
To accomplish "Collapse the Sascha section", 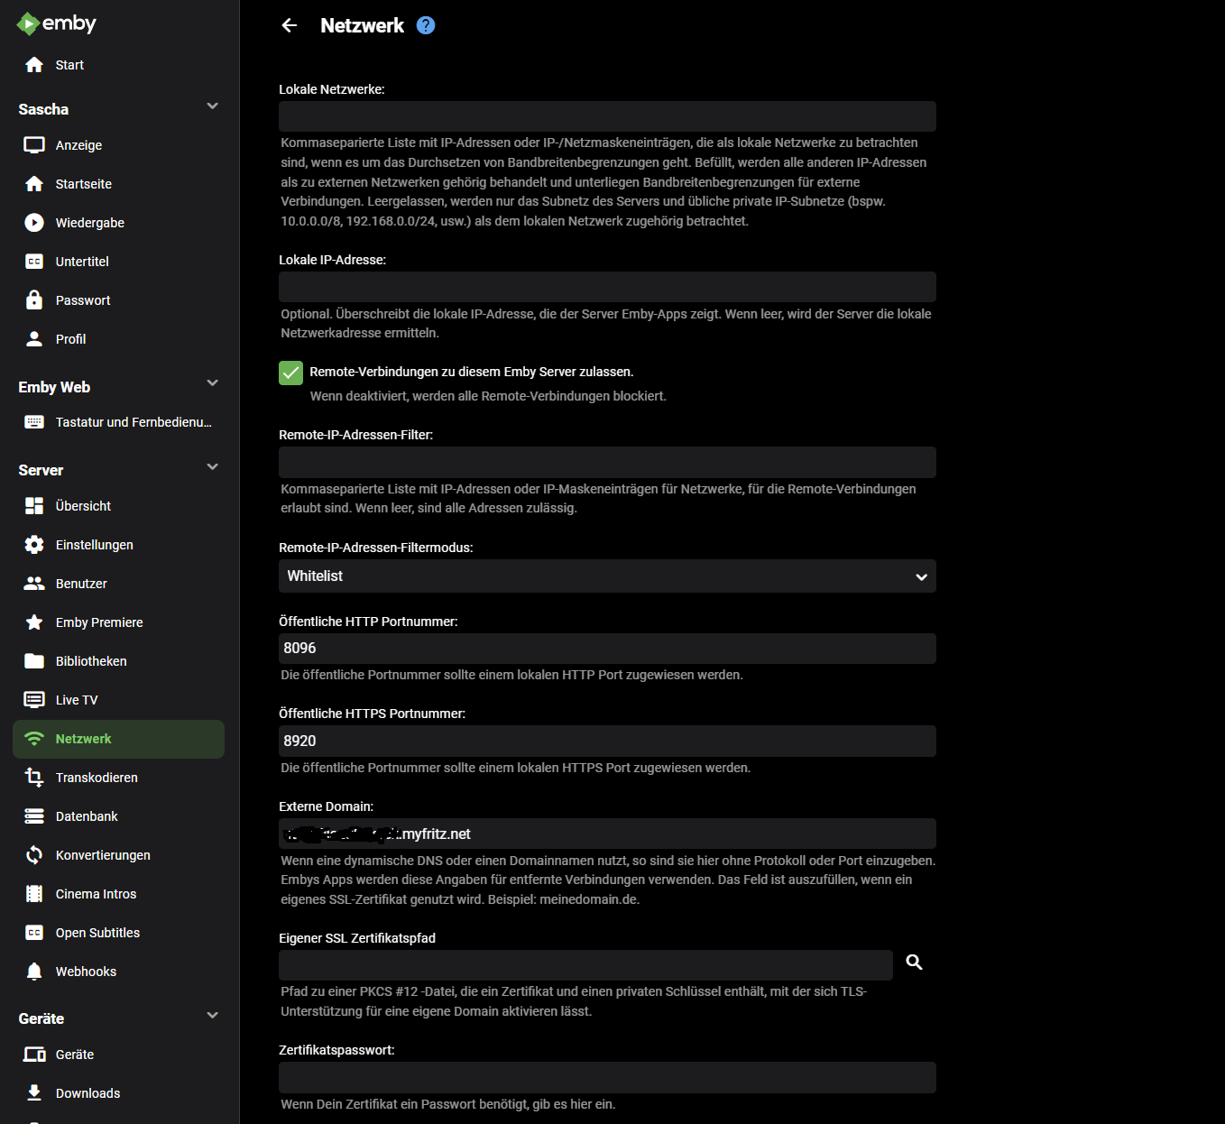I will pyautogui.click(x=213, y=106).
